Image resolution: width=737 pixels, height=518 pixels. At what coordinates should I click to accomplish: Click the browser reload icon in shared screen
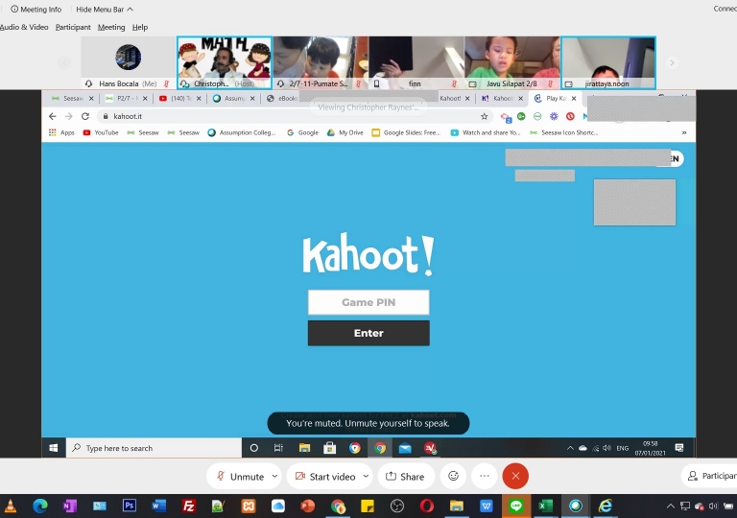click(x=85, y=116)
